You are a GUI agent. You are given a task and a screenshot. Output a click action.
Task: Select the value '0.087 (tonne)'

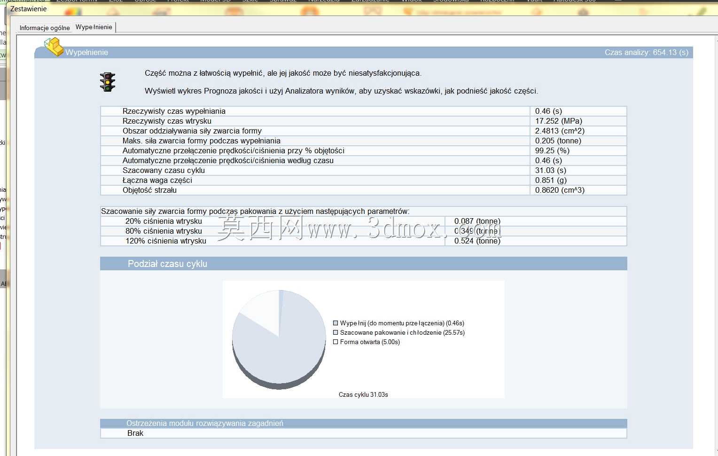point(477,221)
